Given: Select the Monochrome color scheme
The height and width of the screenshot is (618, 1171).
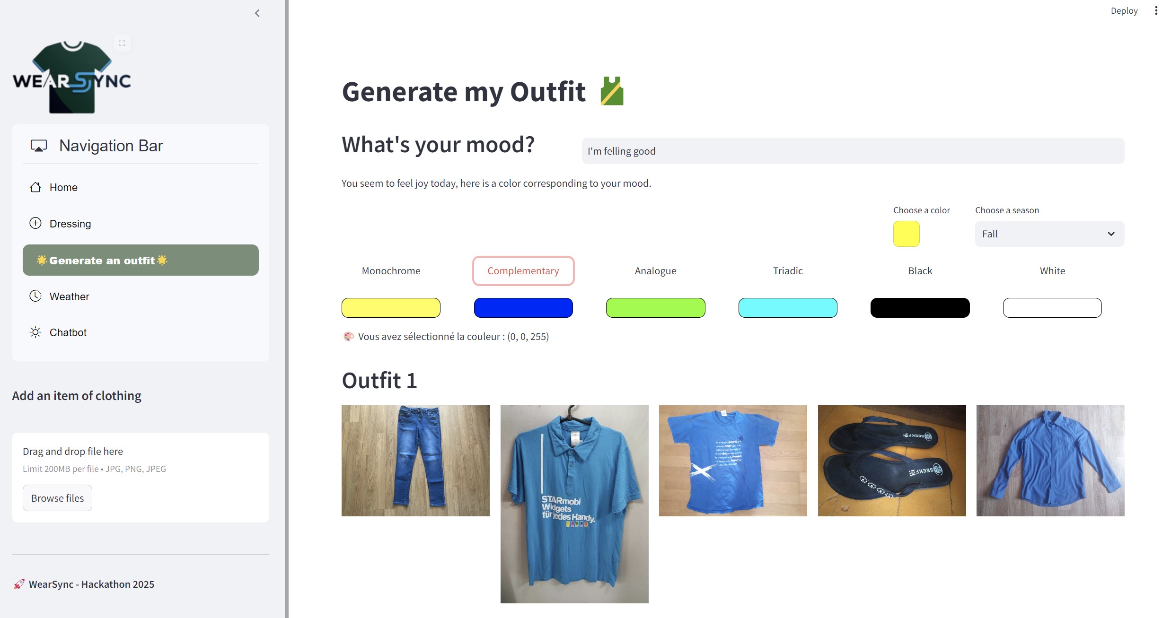Looking at the screenshot, I should [x=391, y=271].
